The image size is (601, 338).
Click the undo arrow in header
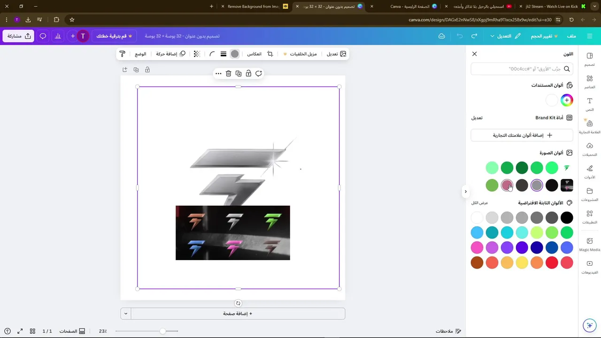point(460,36)
